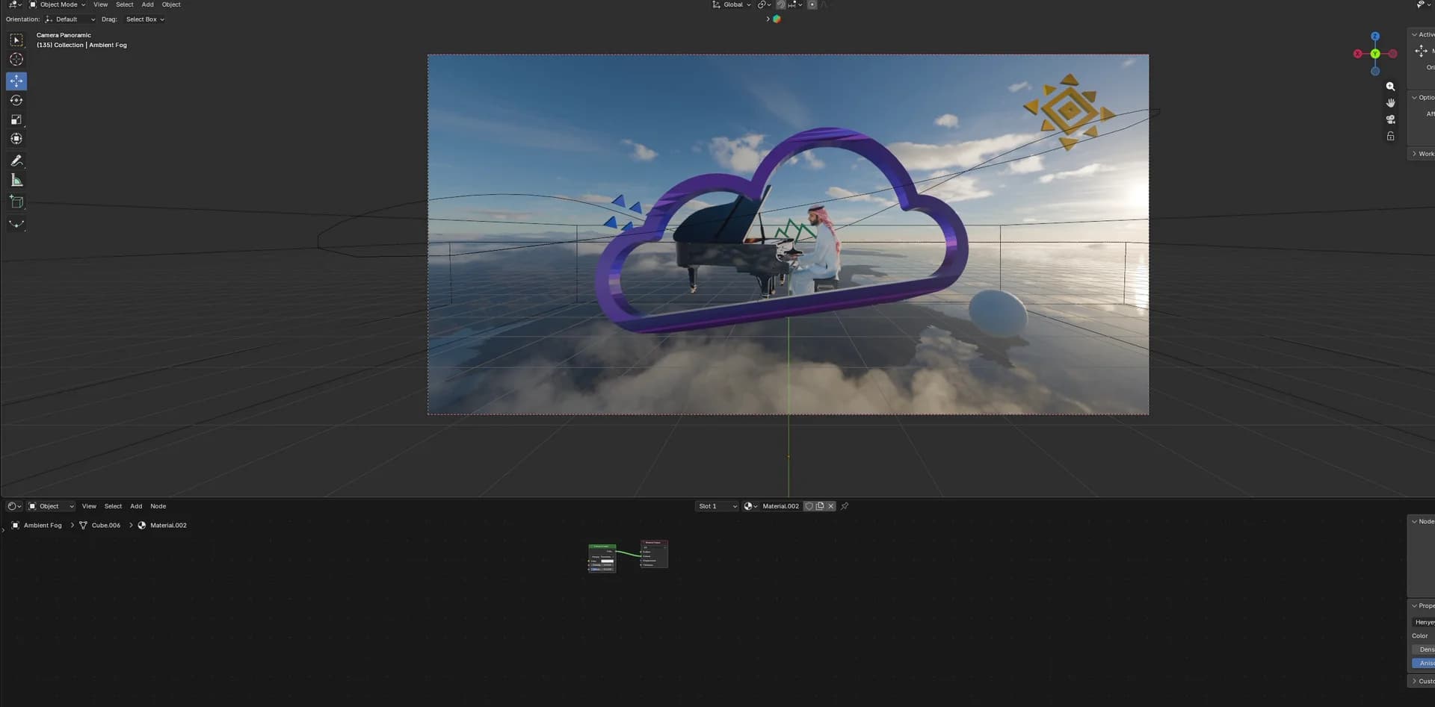Open the shader type Object dropdown
This screenshot has height=707, width=1435.
point(52,506)
